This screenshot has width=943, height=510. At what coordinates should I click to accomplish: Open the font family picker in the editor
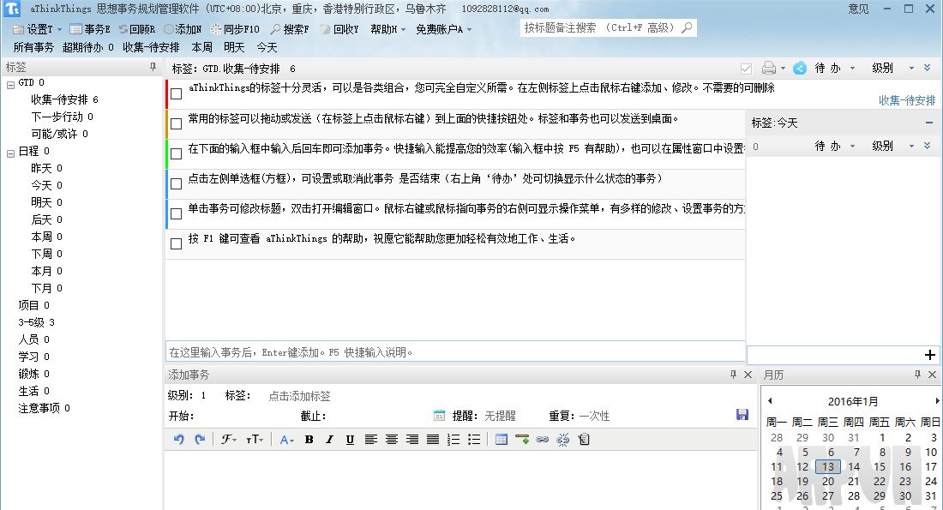[x=229, y=440]
